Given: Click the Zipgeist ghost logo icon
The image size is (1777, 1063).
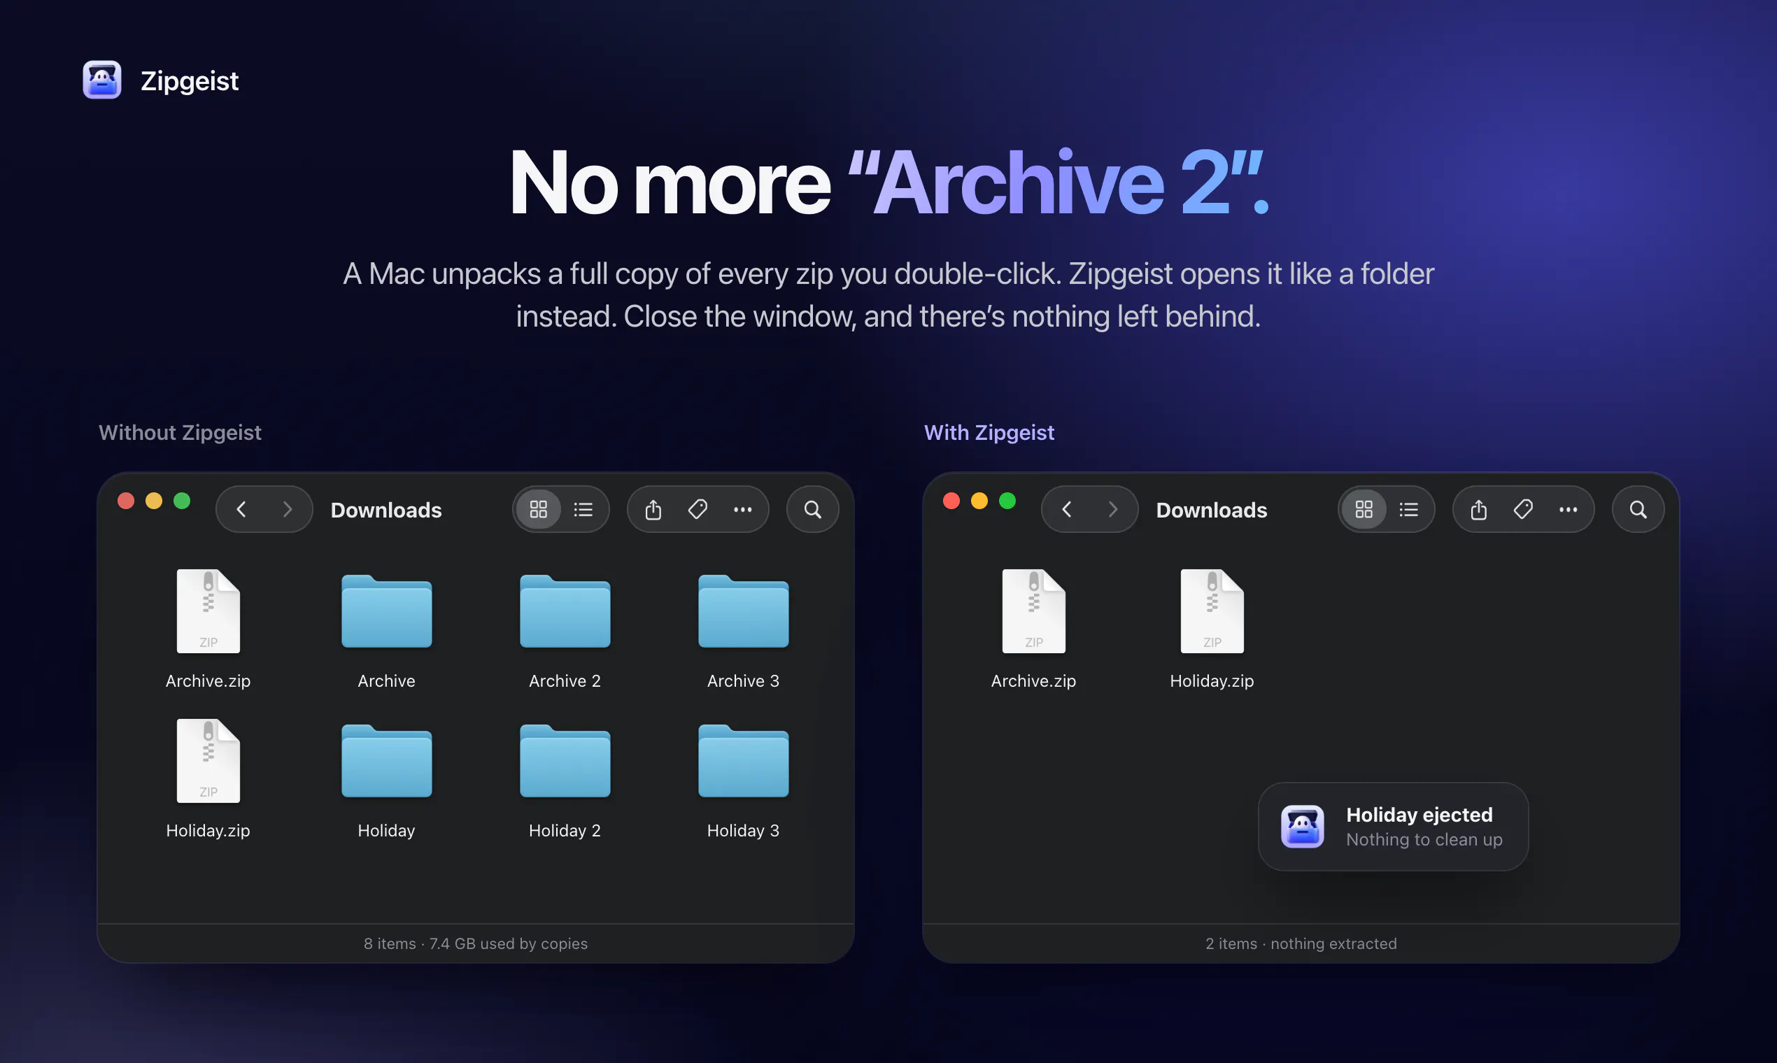Looking at the screenshot, I should [101, 80].
